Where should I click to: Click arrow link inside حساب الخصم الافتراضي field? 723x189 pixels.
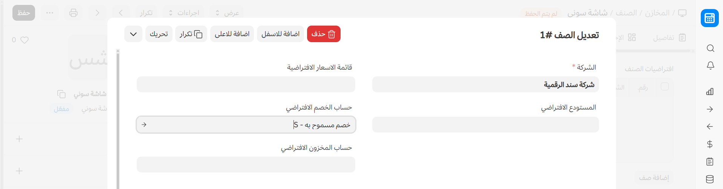click(x=144, y=125)
